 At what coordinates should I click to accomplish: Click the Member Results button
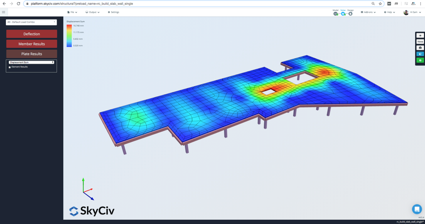pos(31,44)
